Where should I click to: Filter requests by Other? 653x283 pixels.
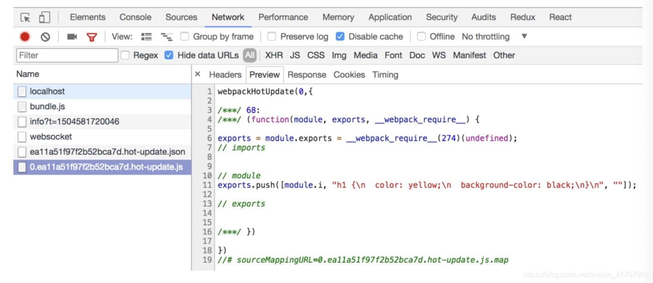(504, 55)
